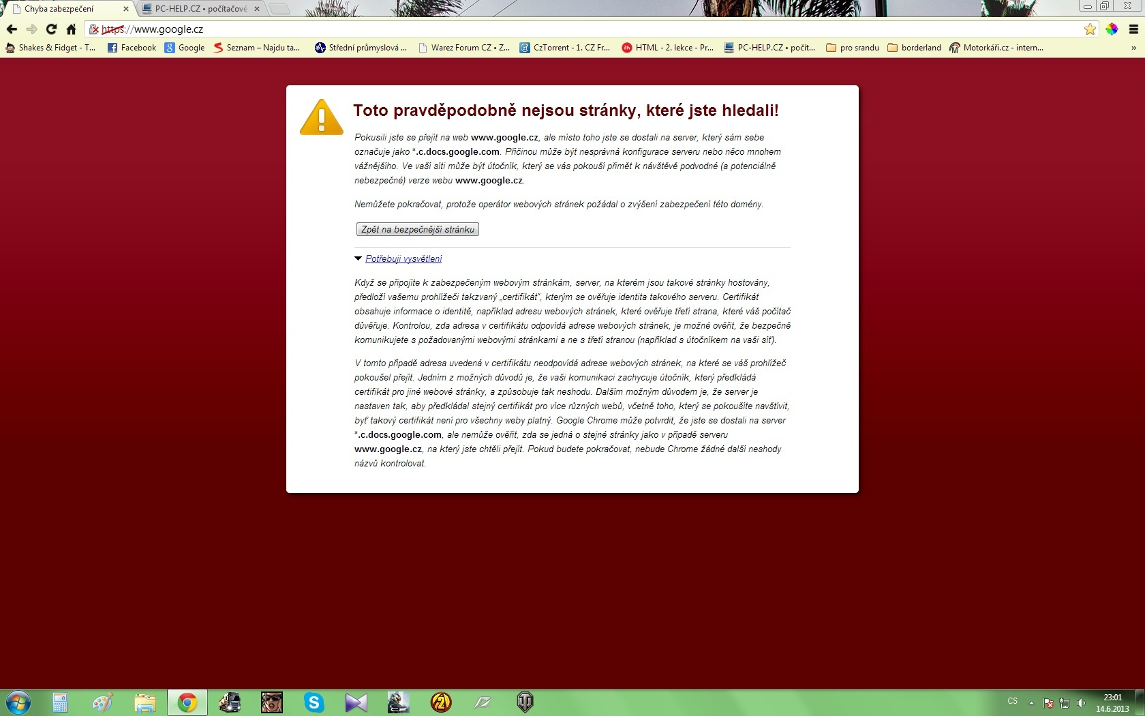
Task: Click the browser forward arrow
Action: tap(31, 29)
